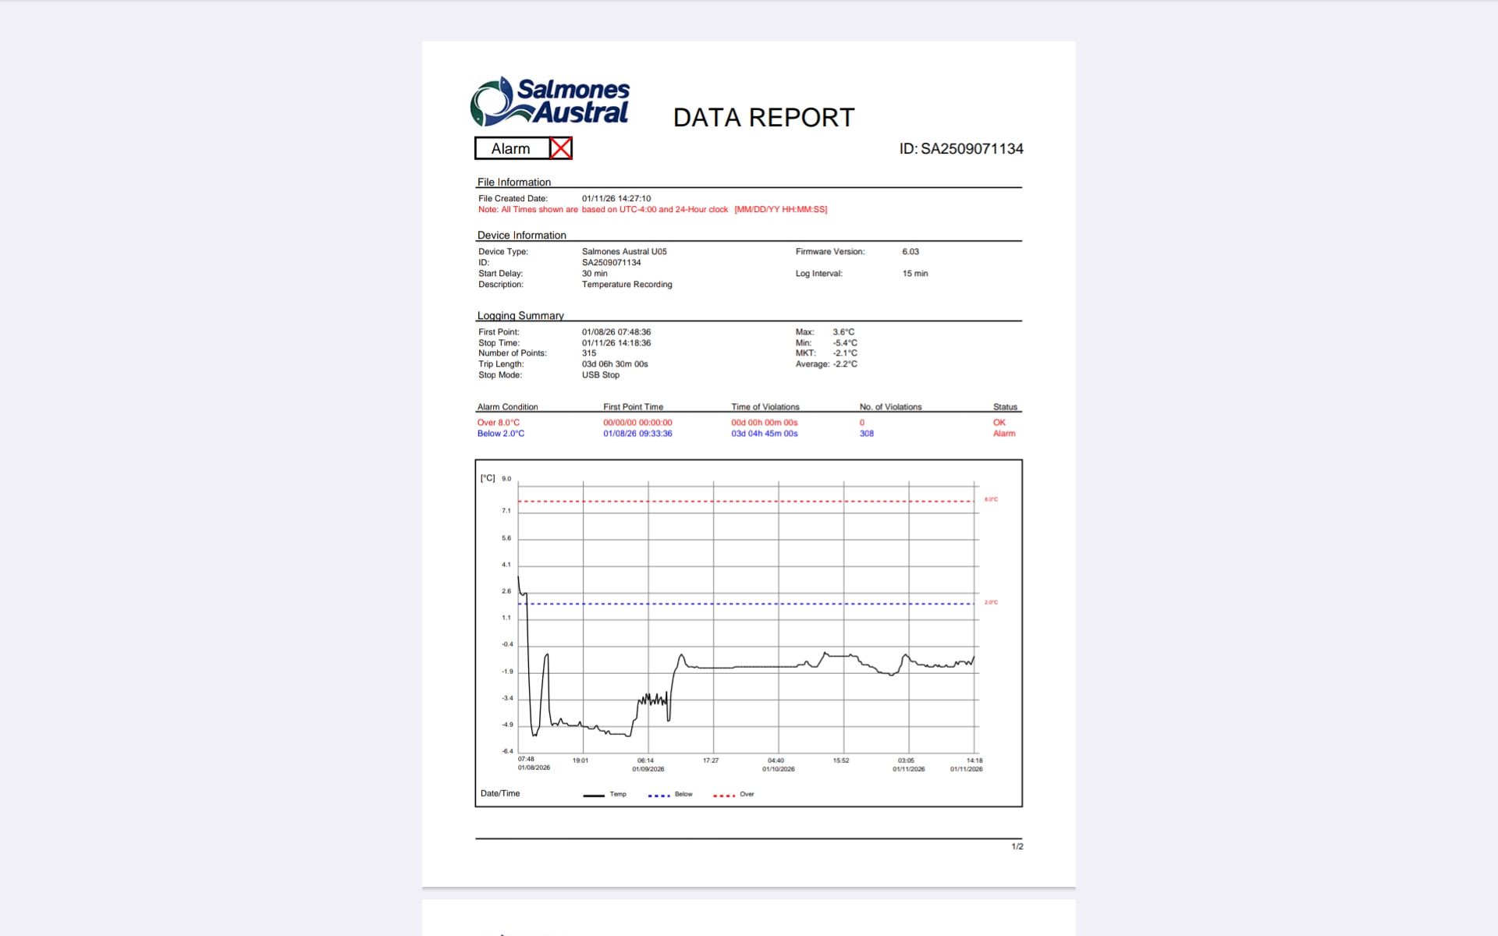
Task: Click the File Information section heading
Action: coord(513,182)
